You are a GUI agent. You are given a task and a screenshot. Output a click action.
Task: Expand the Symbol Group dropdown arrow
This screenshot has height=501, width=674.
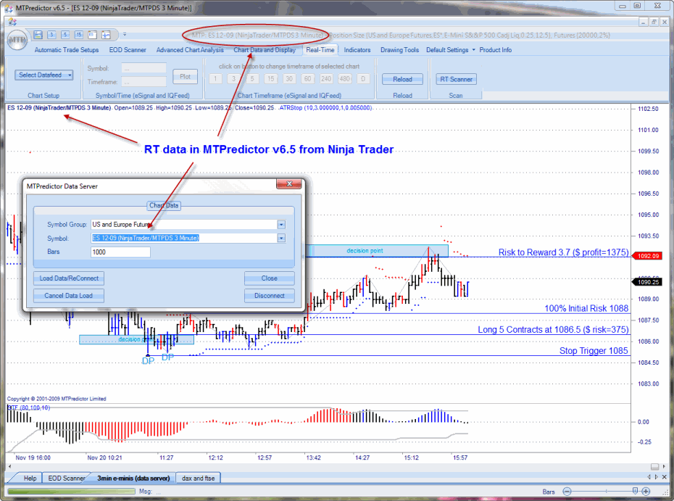point(281,225)
